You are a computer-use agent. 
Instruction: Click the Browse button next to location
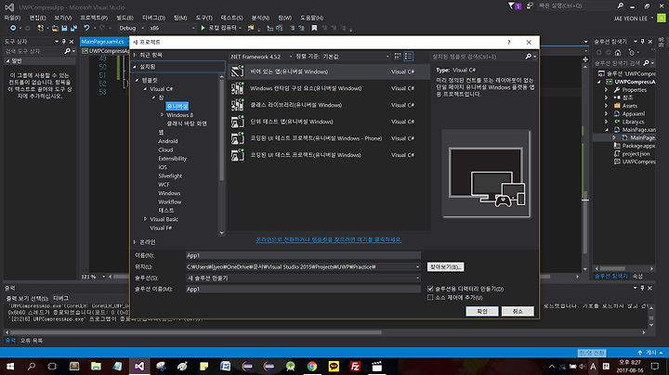(x=445, y=266)
